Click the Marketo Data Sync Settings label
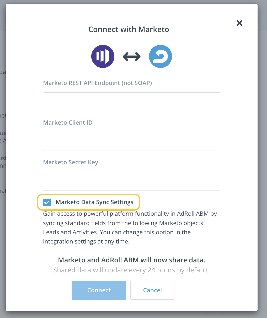267x318 pixels. [x=94, y=202]
